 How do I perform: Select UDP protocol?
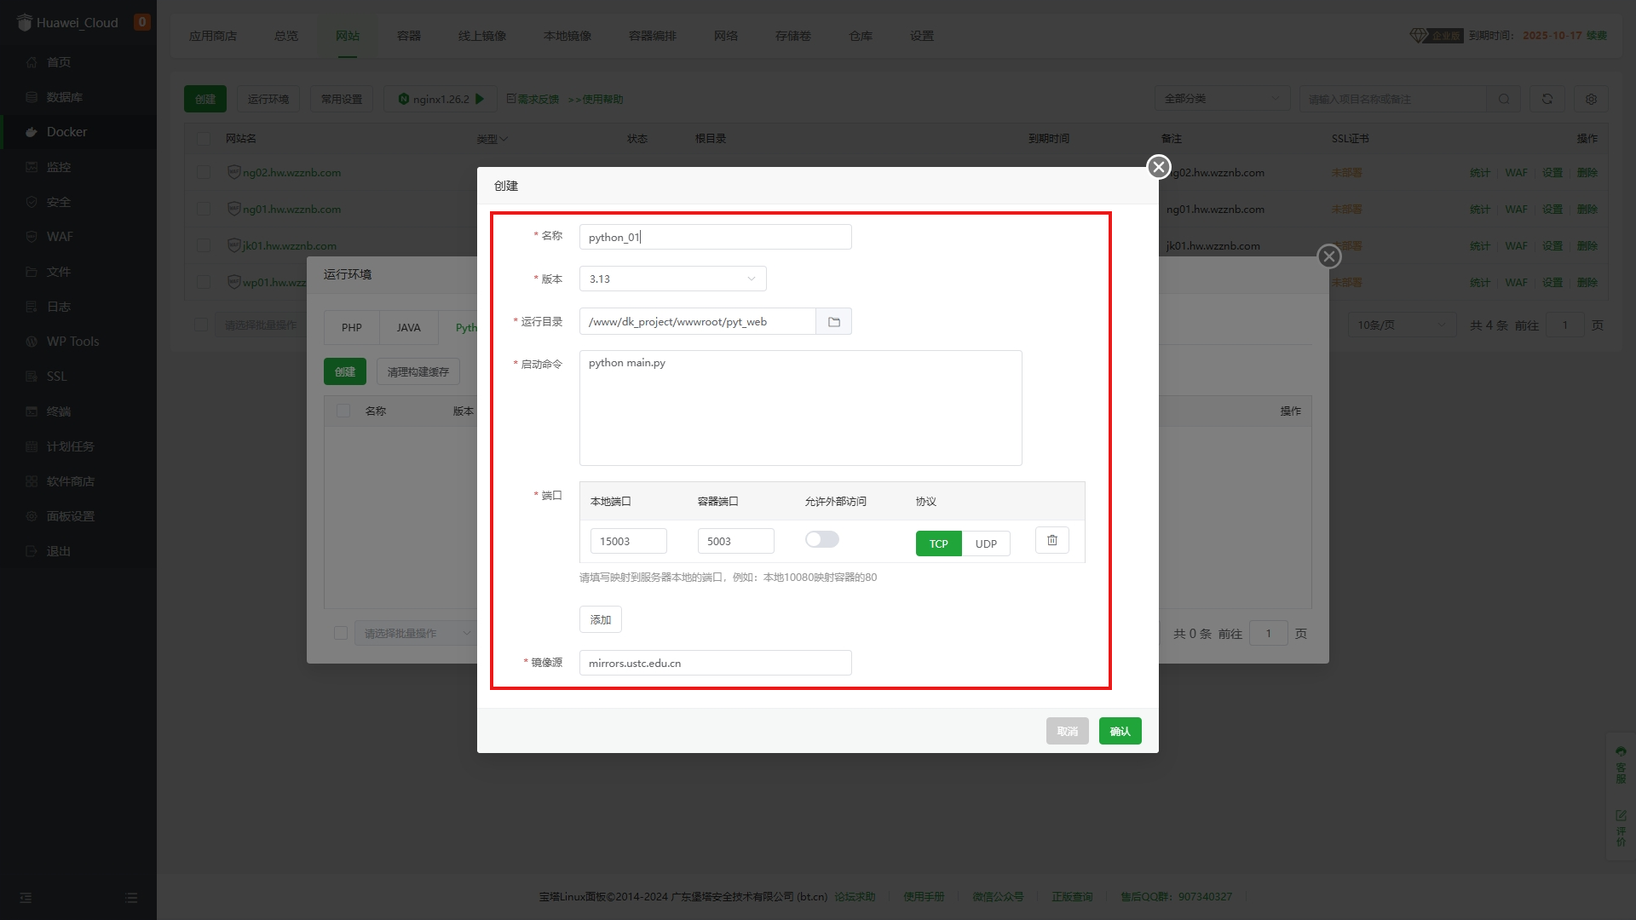coord(986,543)
